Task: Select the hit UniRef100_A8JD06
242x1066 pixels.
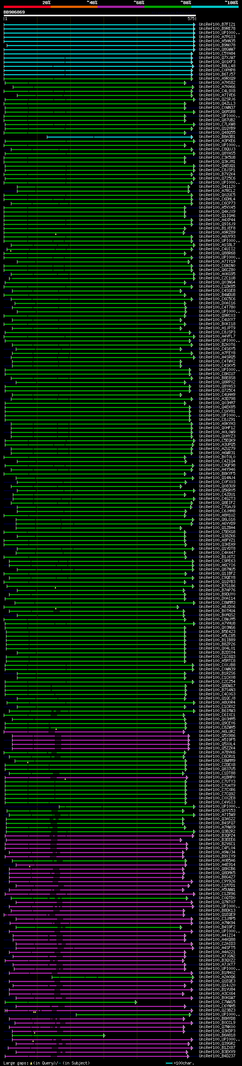Action: 217,607
